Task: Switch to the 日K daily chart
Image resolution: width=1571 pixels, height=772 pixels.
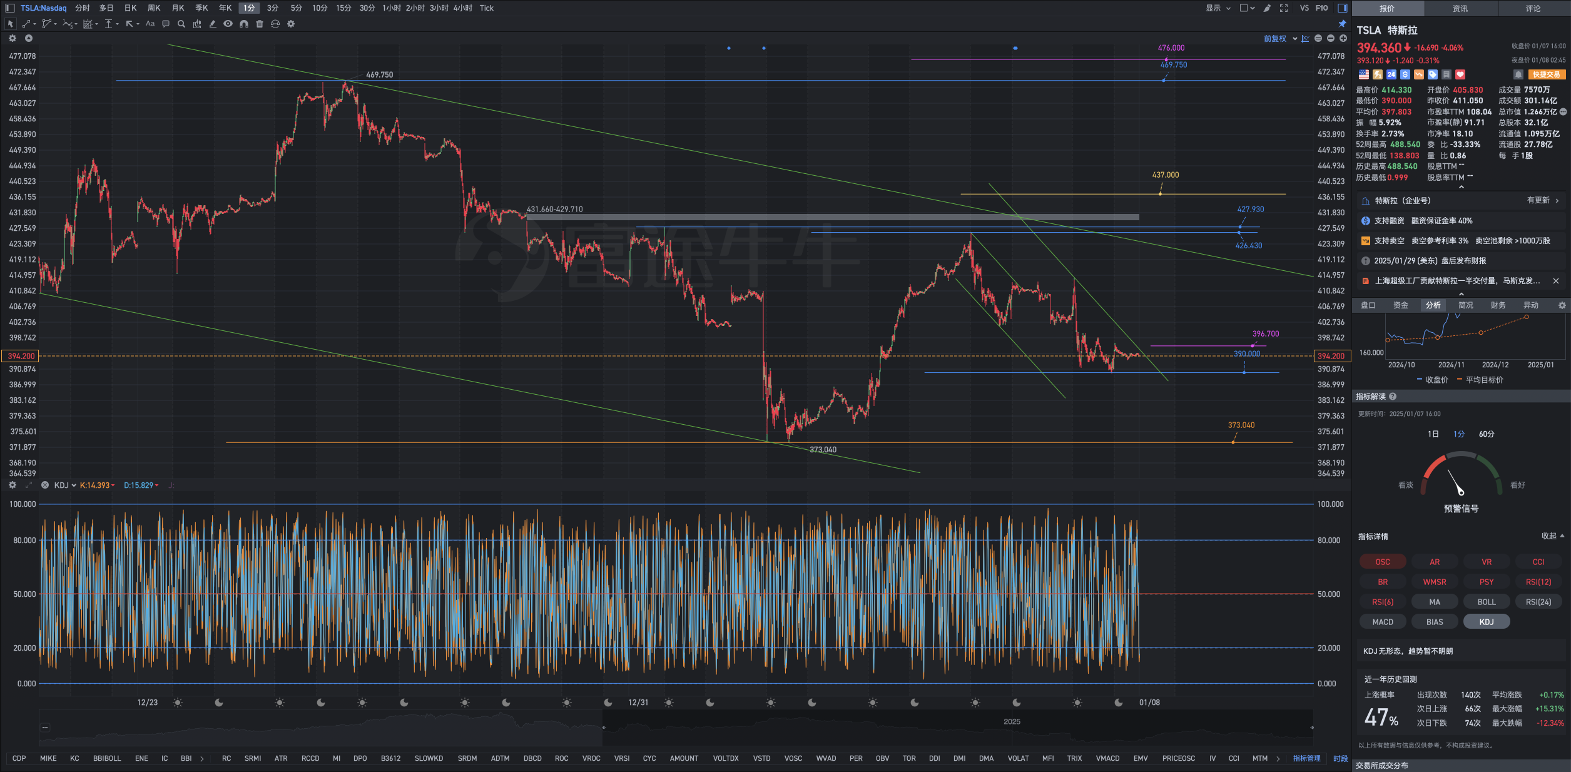Action: tap(130, 8)
